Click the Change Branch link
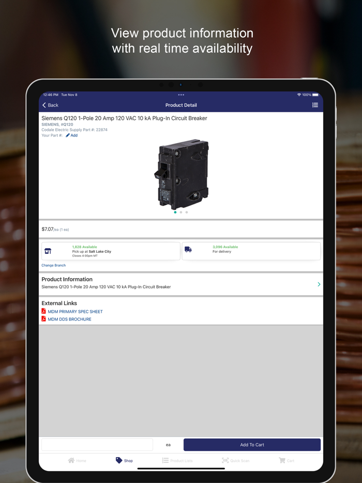Screen dimensions: 362x483 (x=54, y=265)
